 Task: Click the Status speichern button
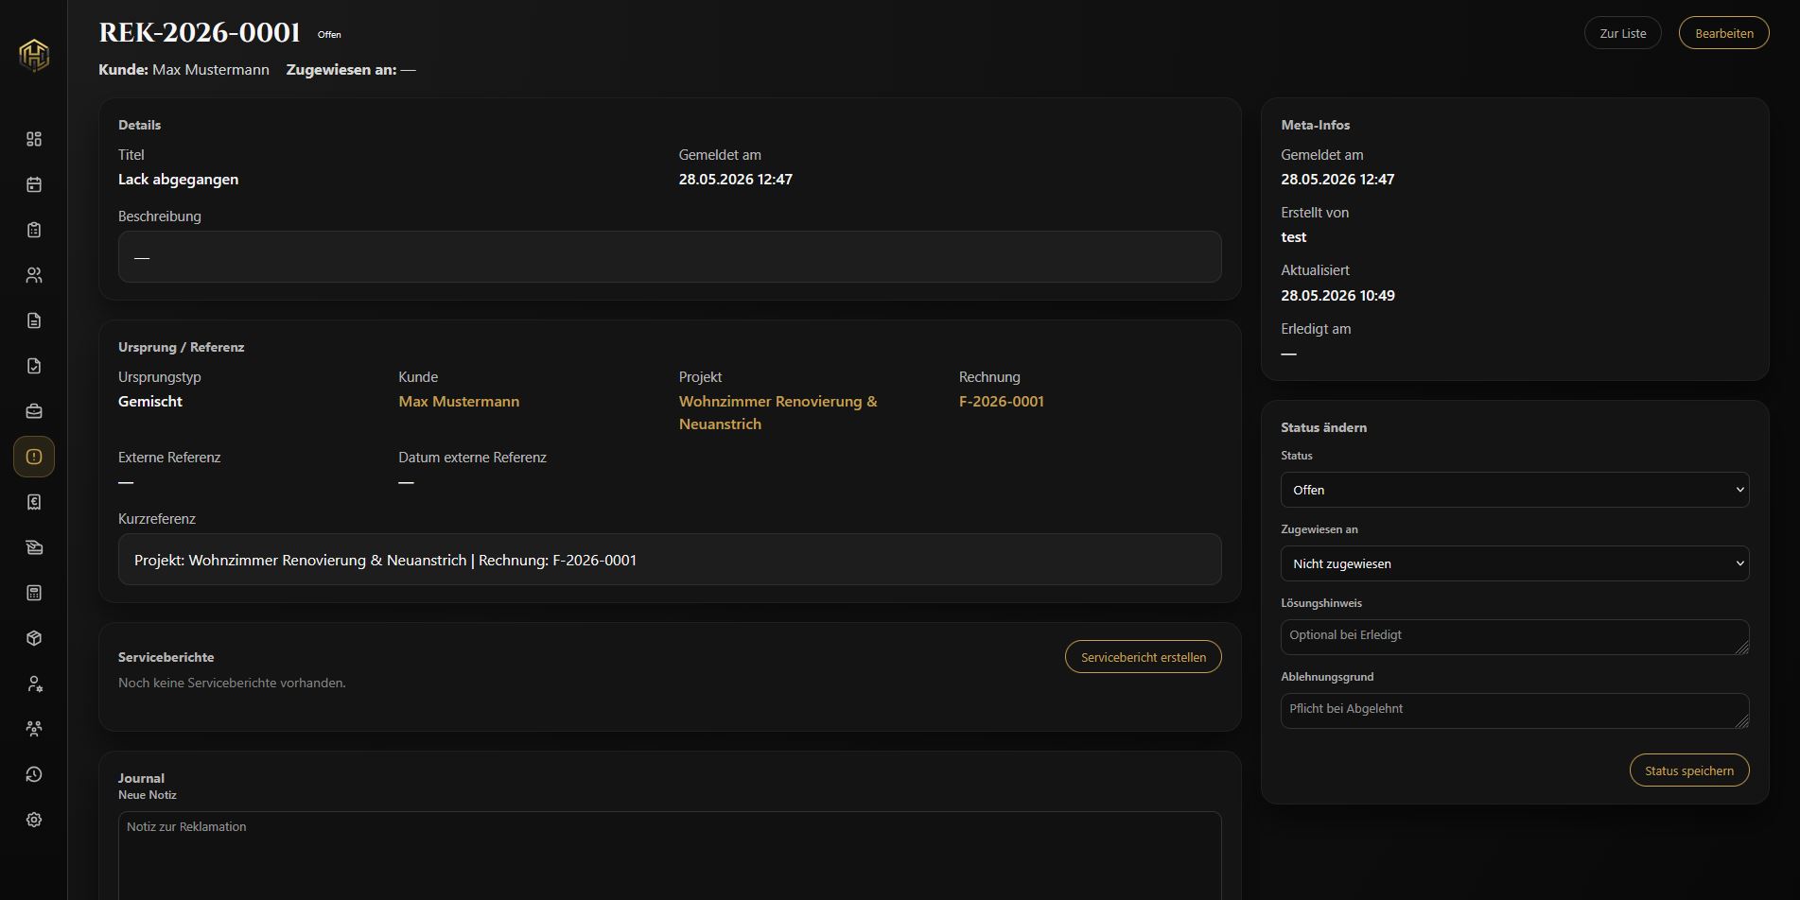tap(1688, 770)
